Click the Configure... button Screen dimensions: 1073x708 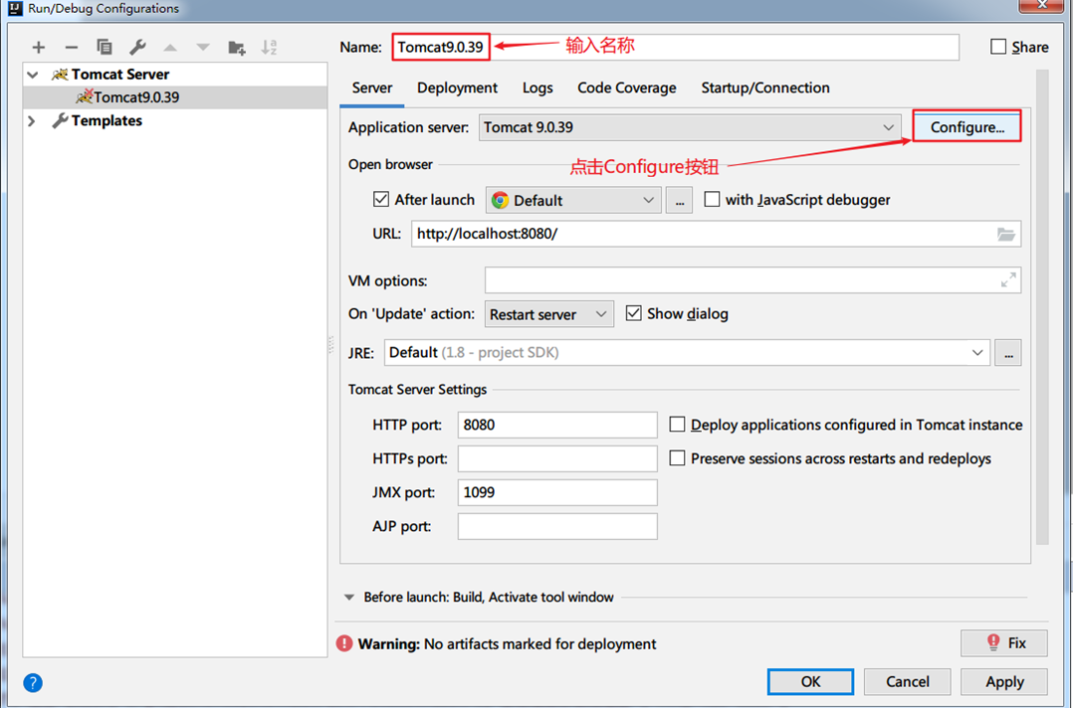click(x=966, y=127)
